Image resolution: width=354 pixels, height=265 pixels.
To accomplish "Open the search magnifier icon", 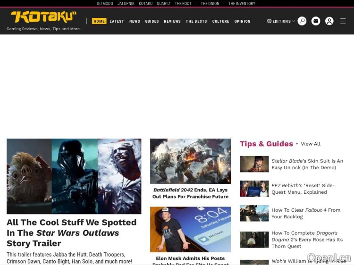I will pos(302,21).
